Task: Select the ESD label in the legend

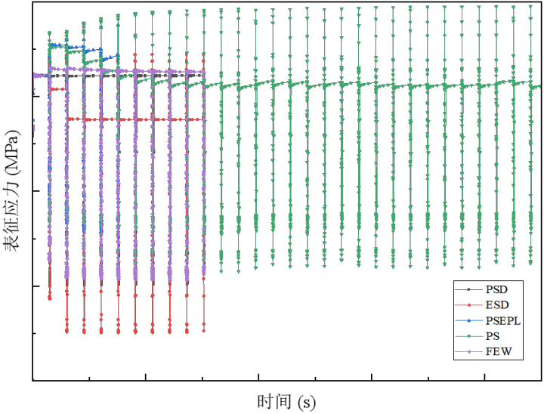Action: point(497,305)
